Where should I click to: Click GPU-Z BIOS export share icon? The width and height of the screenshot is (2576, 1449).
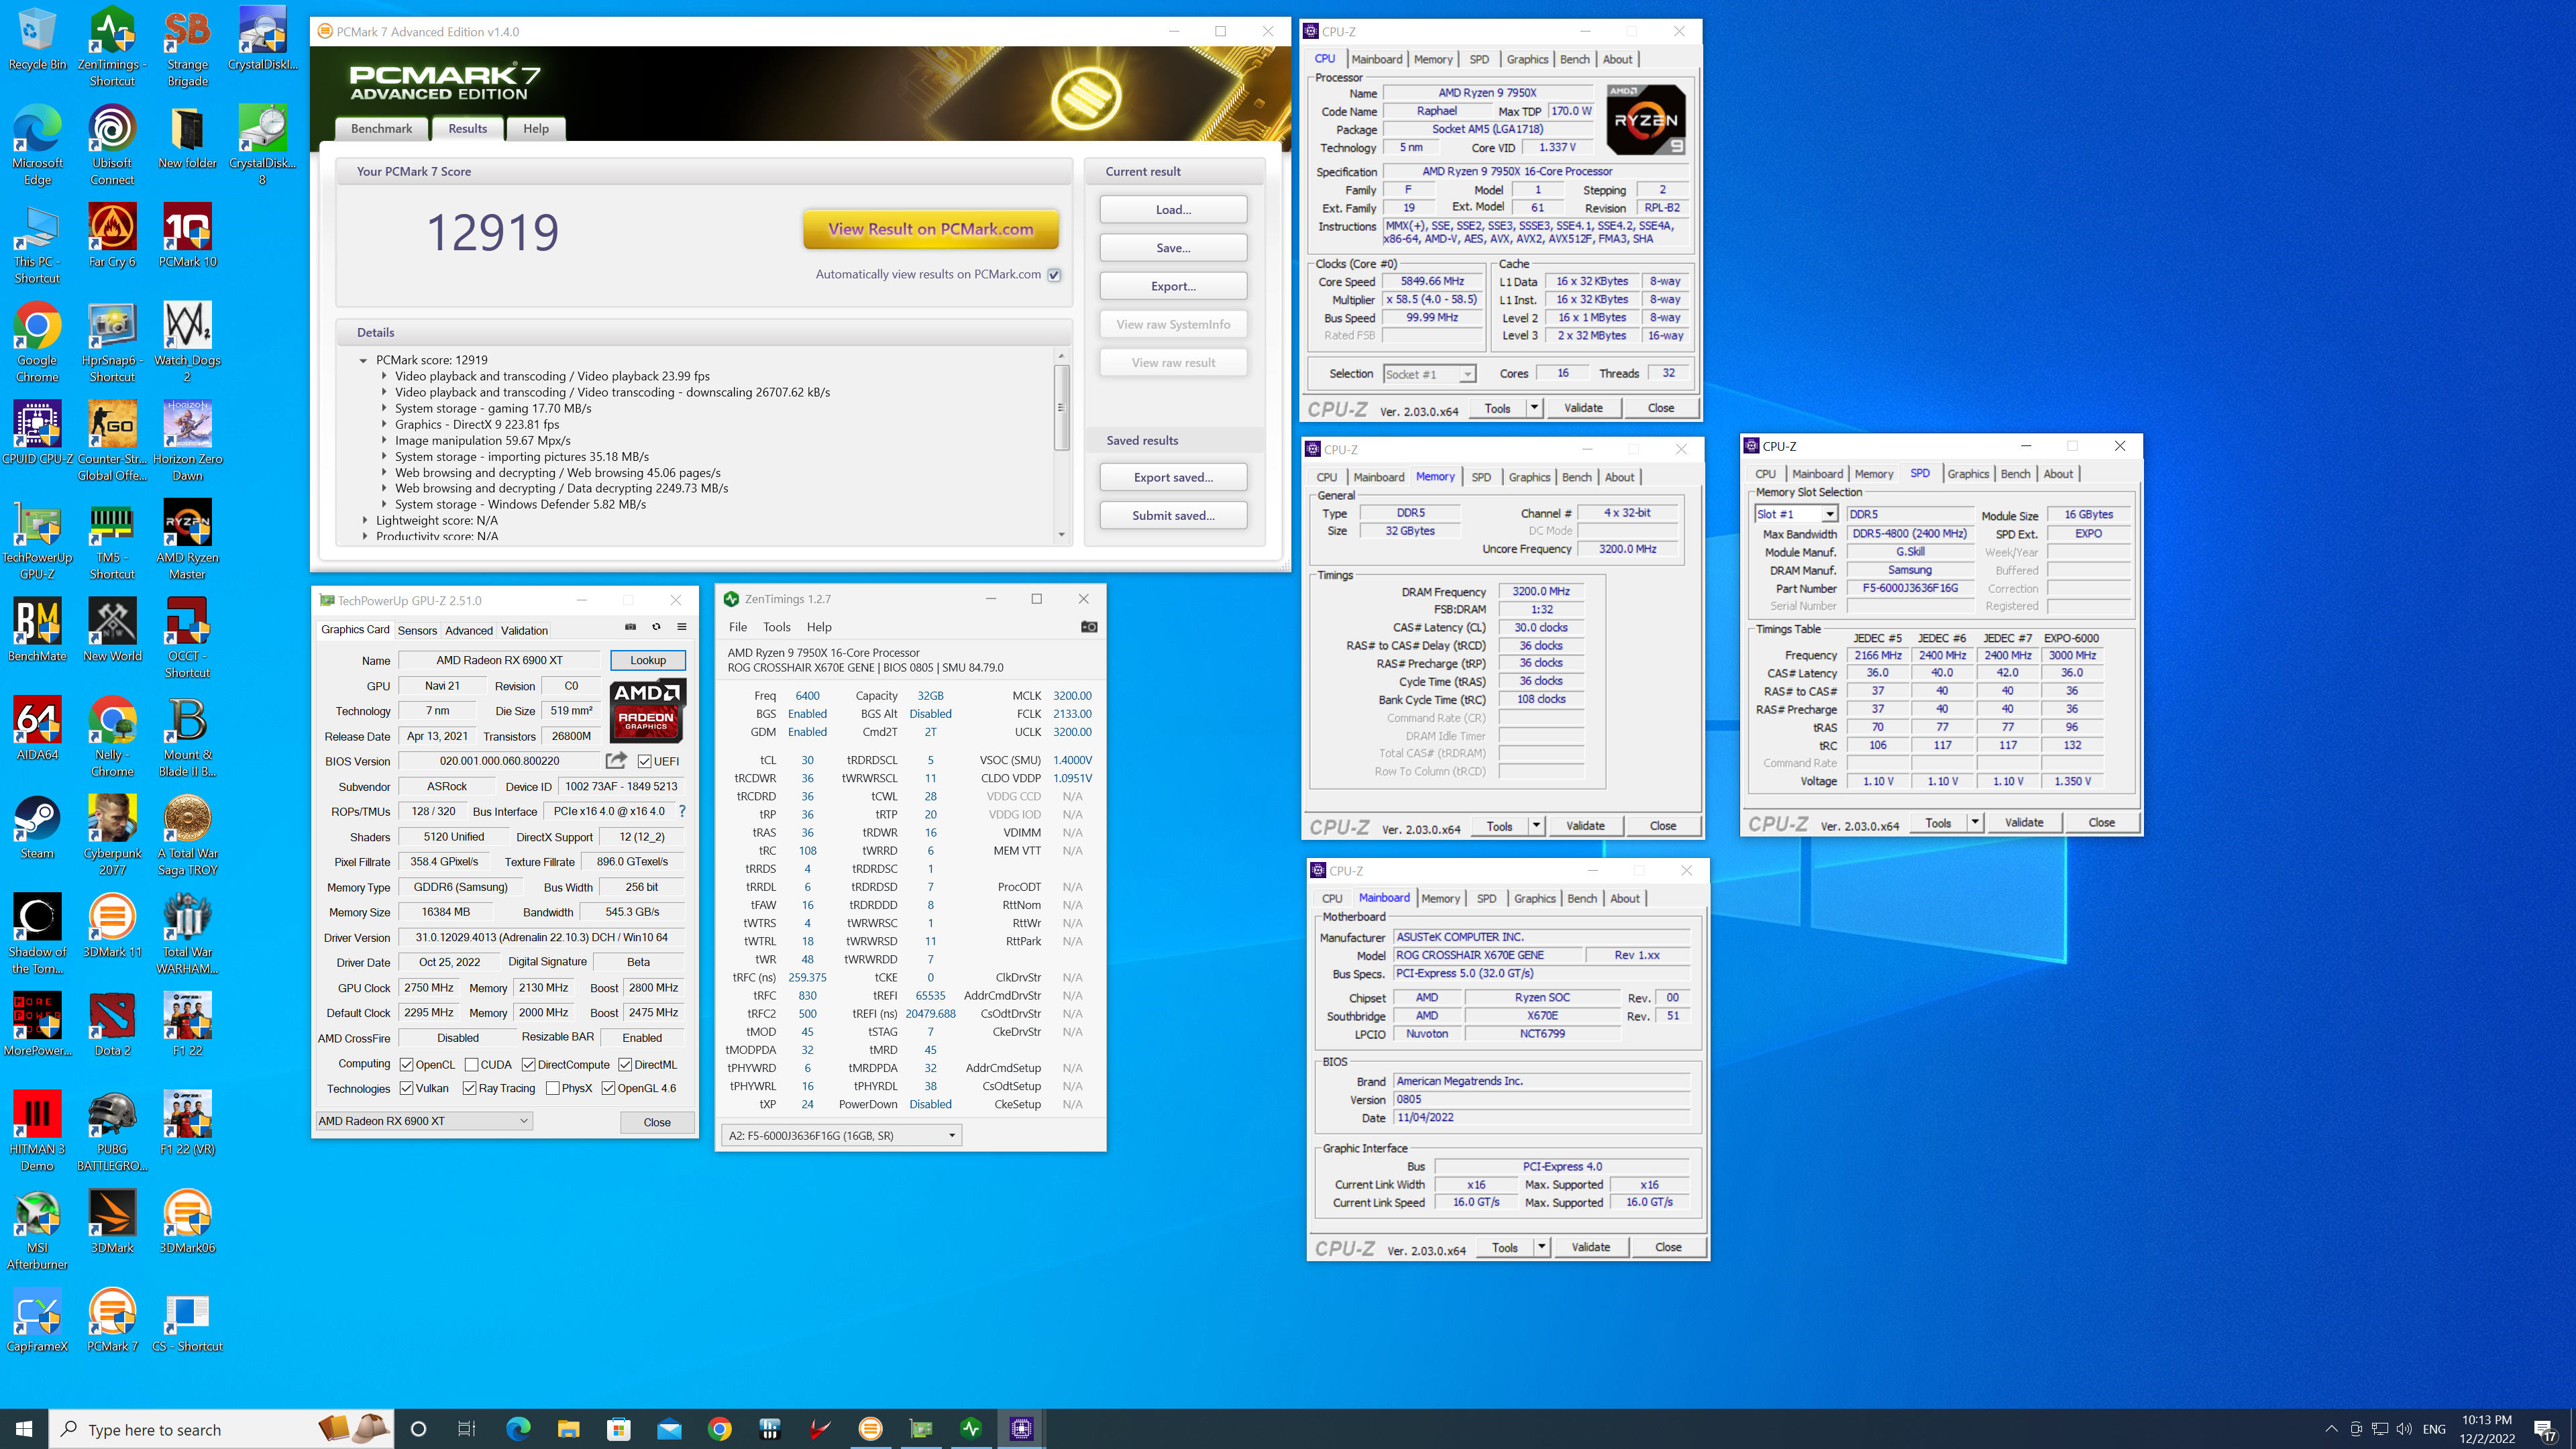(x=616, y=760)
